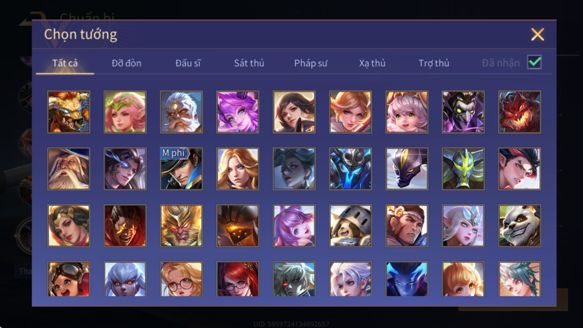Screen dimensions: 583x328
Task: Switch to the "Đỡ đòn" tab
Action: tap(126, 63)
